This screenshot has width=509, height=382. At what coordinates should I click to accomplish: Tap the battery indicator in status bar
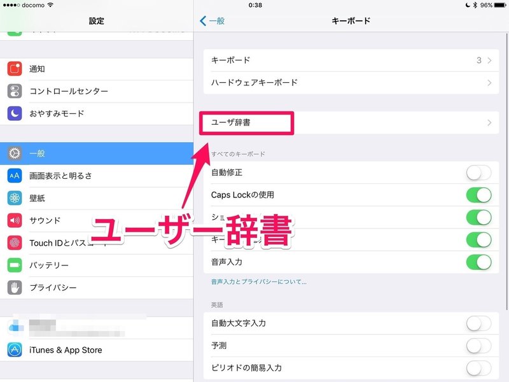click(x=500, y=5)
